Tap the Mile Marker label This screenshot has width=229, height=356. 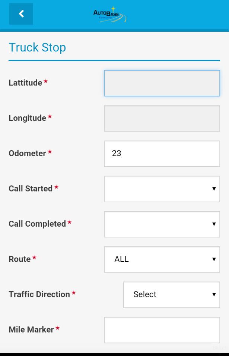pyautogui.click(x=31, y=330)
